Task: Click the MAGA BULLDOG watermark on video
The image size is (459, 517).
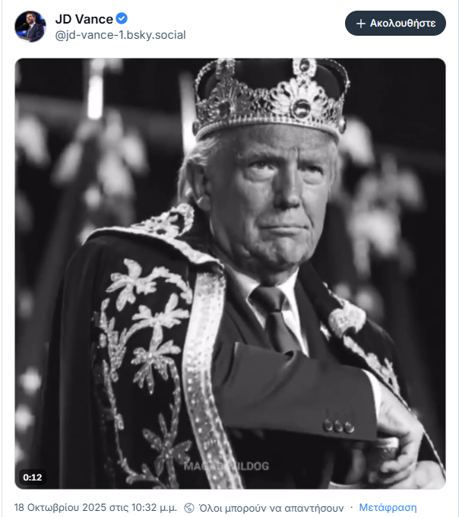Action: [226, 465]
